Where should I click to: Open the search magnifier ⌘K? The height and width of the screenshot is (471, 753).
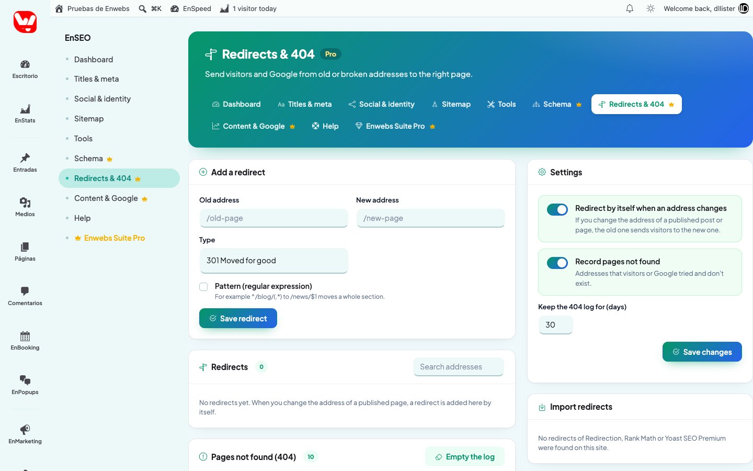[150, 8]
